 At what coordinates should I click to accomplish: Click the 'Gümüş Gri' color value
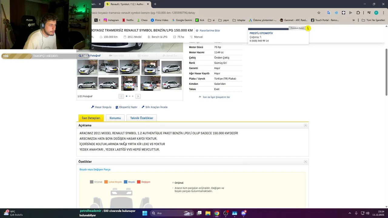tap(220, 63)
